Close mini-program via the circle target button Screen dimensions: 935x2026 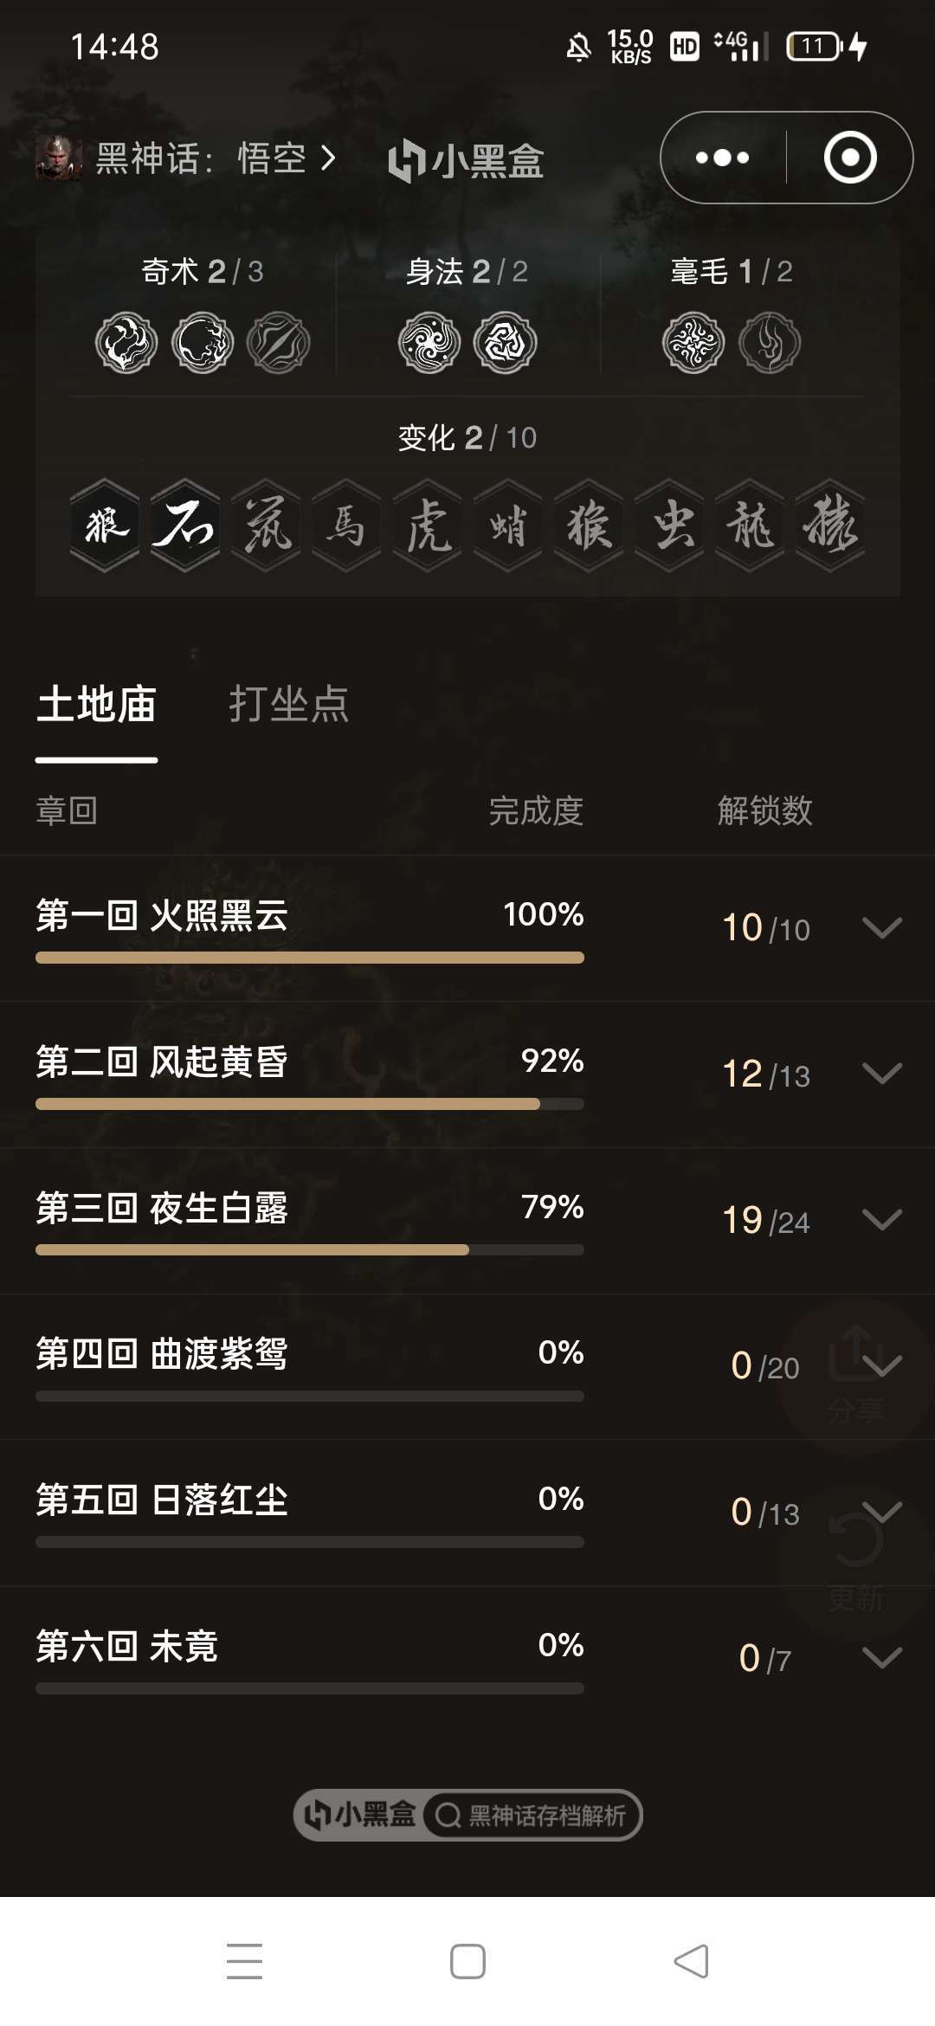coord(850,158)
